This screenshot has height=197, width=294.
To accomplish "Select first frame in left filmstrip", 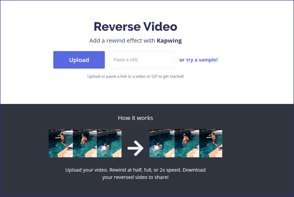I will (x=61, y=143).
